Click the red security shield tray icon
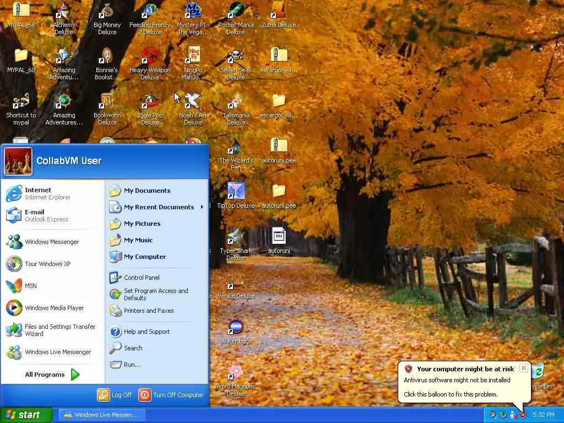Image resolution: width=564 pixels, height=423 pixels. (x=523, y=415)
